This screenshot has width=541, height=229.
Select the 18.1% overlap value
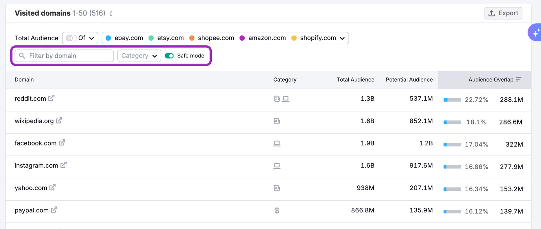tap(476, 122)
